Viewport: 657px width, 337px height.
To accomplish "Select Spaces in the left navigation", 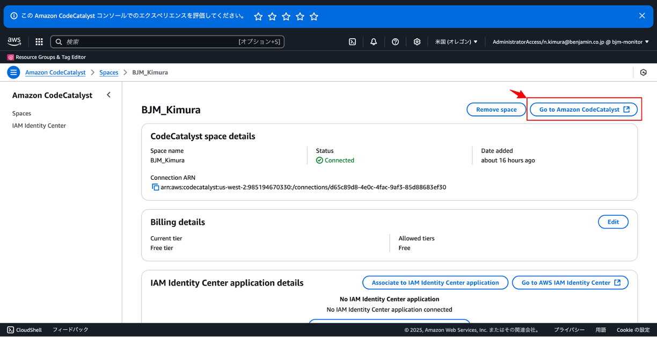I will pos(21,113).
